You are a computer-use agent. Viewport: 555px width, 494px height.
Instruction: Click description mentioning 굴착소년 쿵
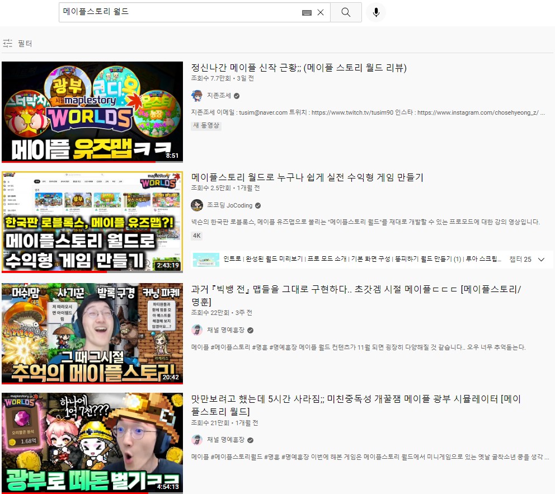coord(370,457)
